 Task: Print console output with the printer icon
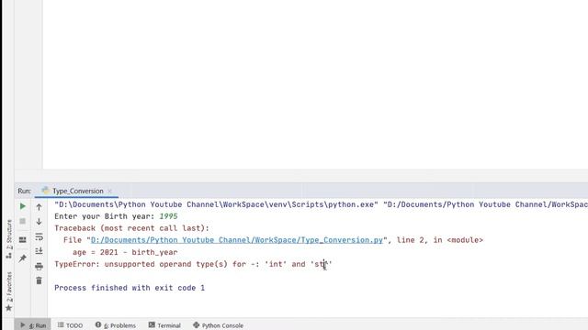click(x=39, y=267)
